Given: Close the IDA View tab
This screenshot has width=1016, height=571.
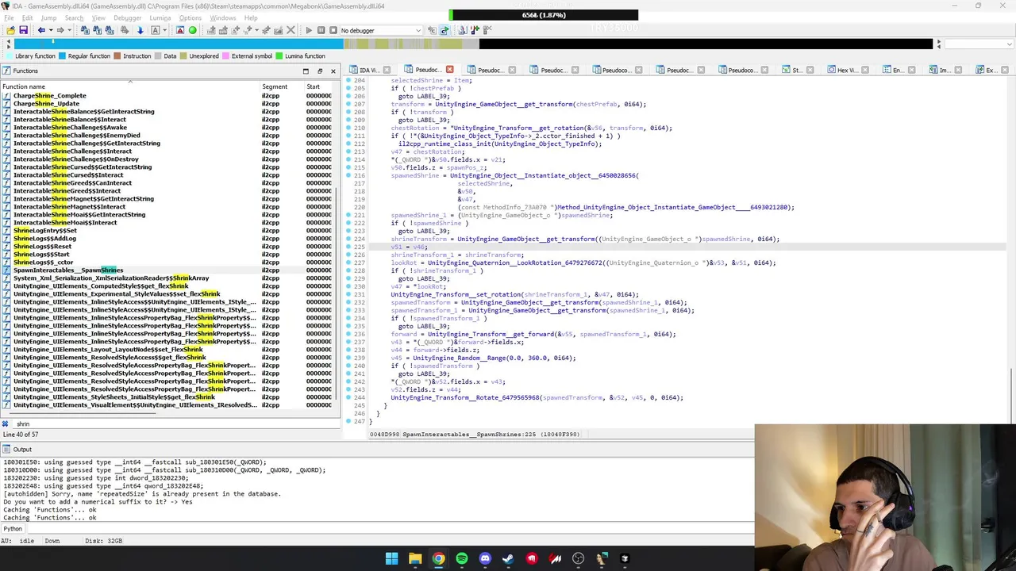Looking at the screenshot, I should [x=387, y=70].
